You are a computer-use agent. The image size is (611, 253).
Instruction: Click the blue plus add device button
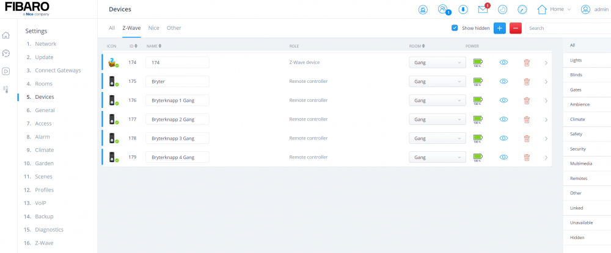pyautogui.click(x=499, y=28)
